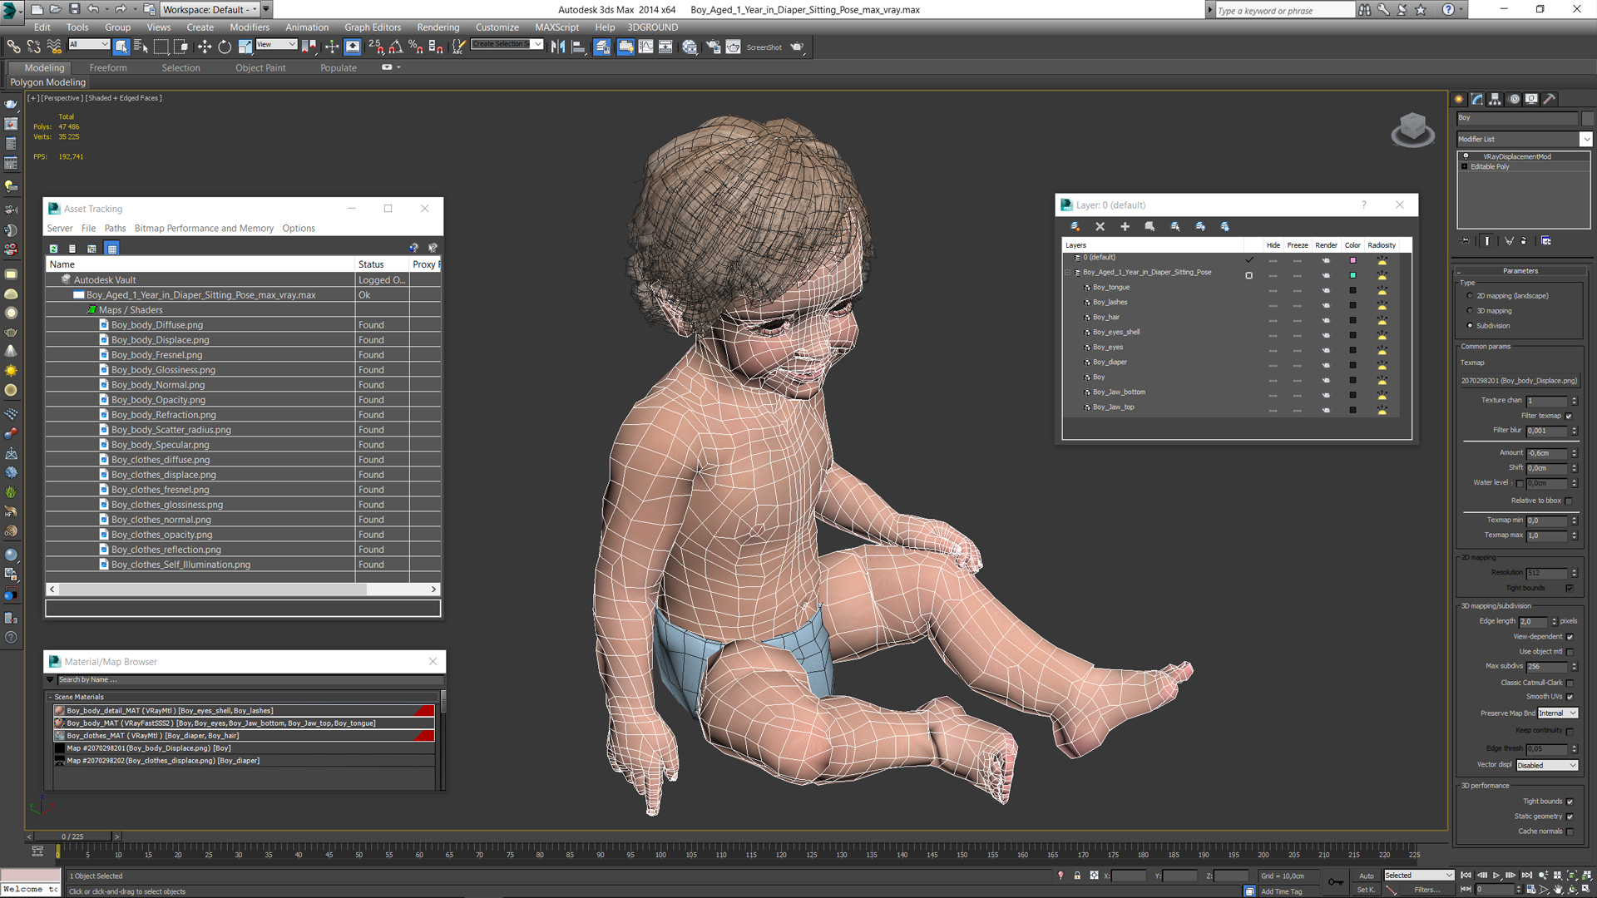Toggle Hide for the Boy_hair layer
The height and width of the screenshot is (898, 1597).
(x=1273, y=320)
